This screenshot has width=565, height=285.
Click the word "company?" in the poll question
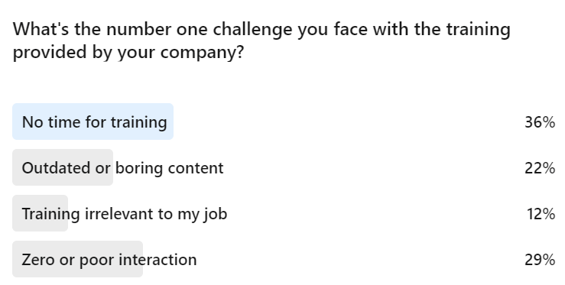point(202,53)
